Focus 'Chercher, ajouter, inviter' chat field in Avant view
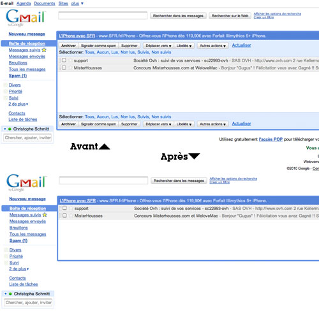This screenshot has width=319, height=313. (x=27, y=138)
